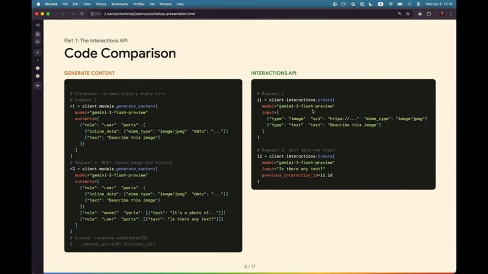Click the 'i1 = client.interactions.create(' line
The width and height of the screenshot is (488, 274).
[296, 100]
